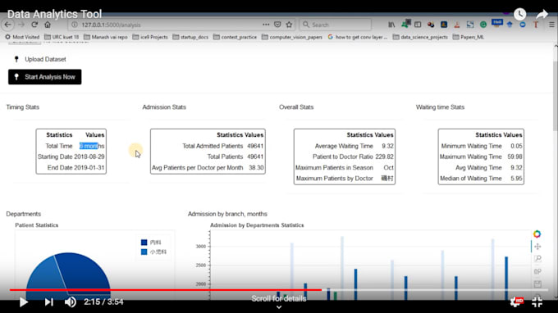The height and width of the screenshot is (313, 558).
Task: Click the Watch Later clock icon
Action: click(x=520, y=14)
